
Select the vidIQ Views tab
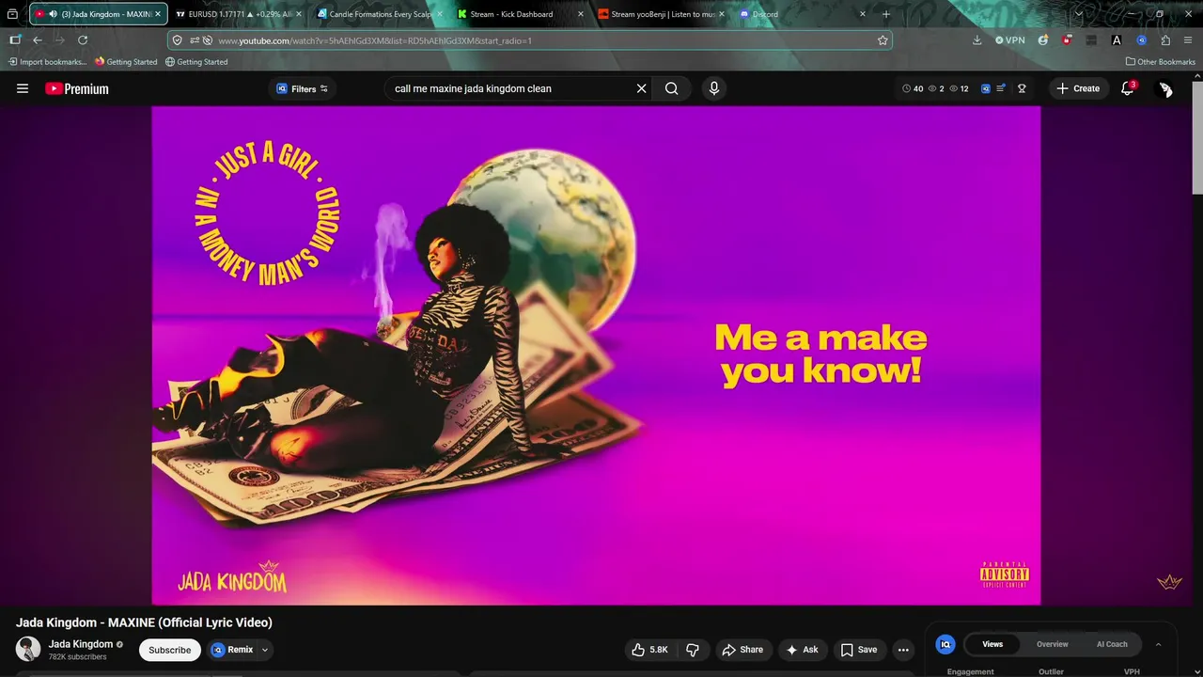pyautogui.click(x=992, y=644)
